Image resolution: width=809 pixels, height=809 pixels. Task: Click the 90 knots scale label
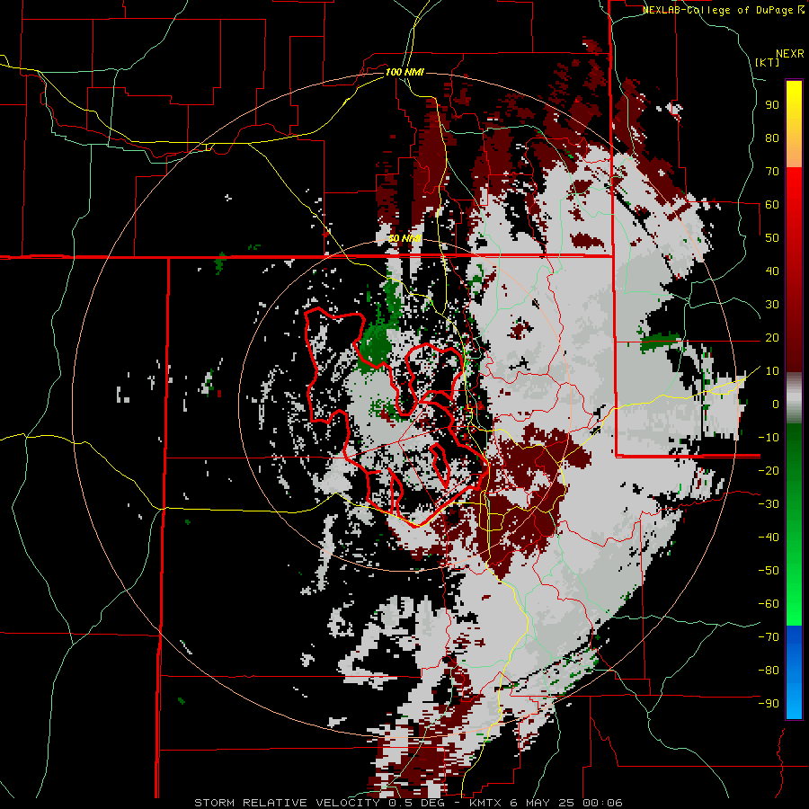772,105
